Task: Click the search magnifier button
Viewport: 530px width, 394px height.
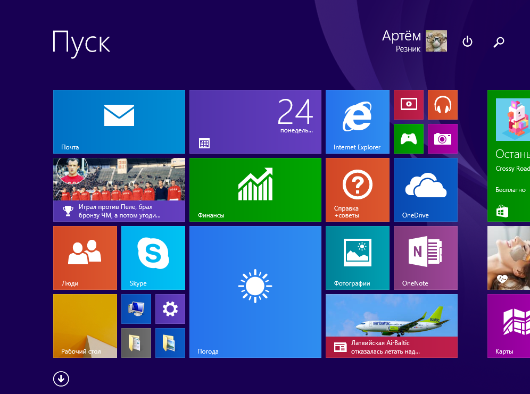Action: click(x=499, y=42)
